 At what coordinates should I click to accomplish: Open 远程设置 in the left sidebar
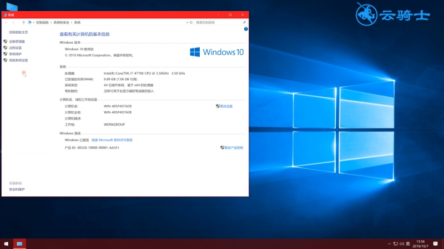[x=16, y=48]
